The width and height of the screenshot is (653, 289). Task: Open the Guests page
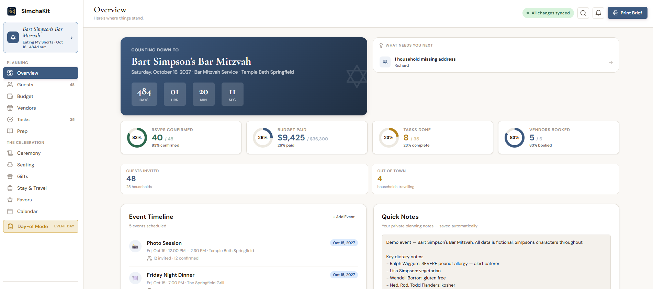[41, 85]
